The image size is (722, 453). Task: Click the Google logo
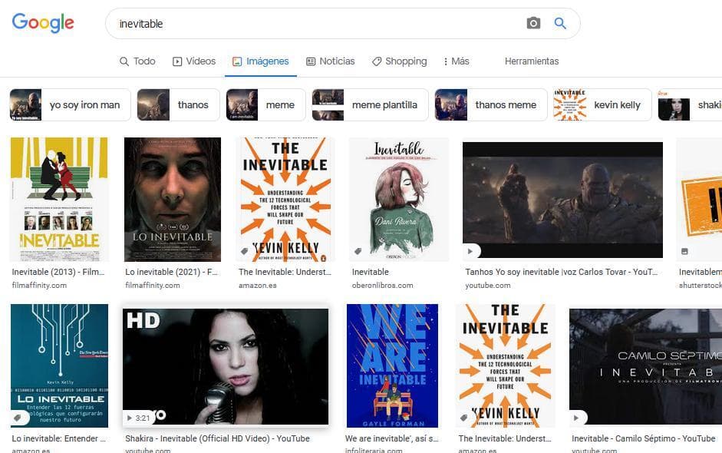[x=43, y=22]
